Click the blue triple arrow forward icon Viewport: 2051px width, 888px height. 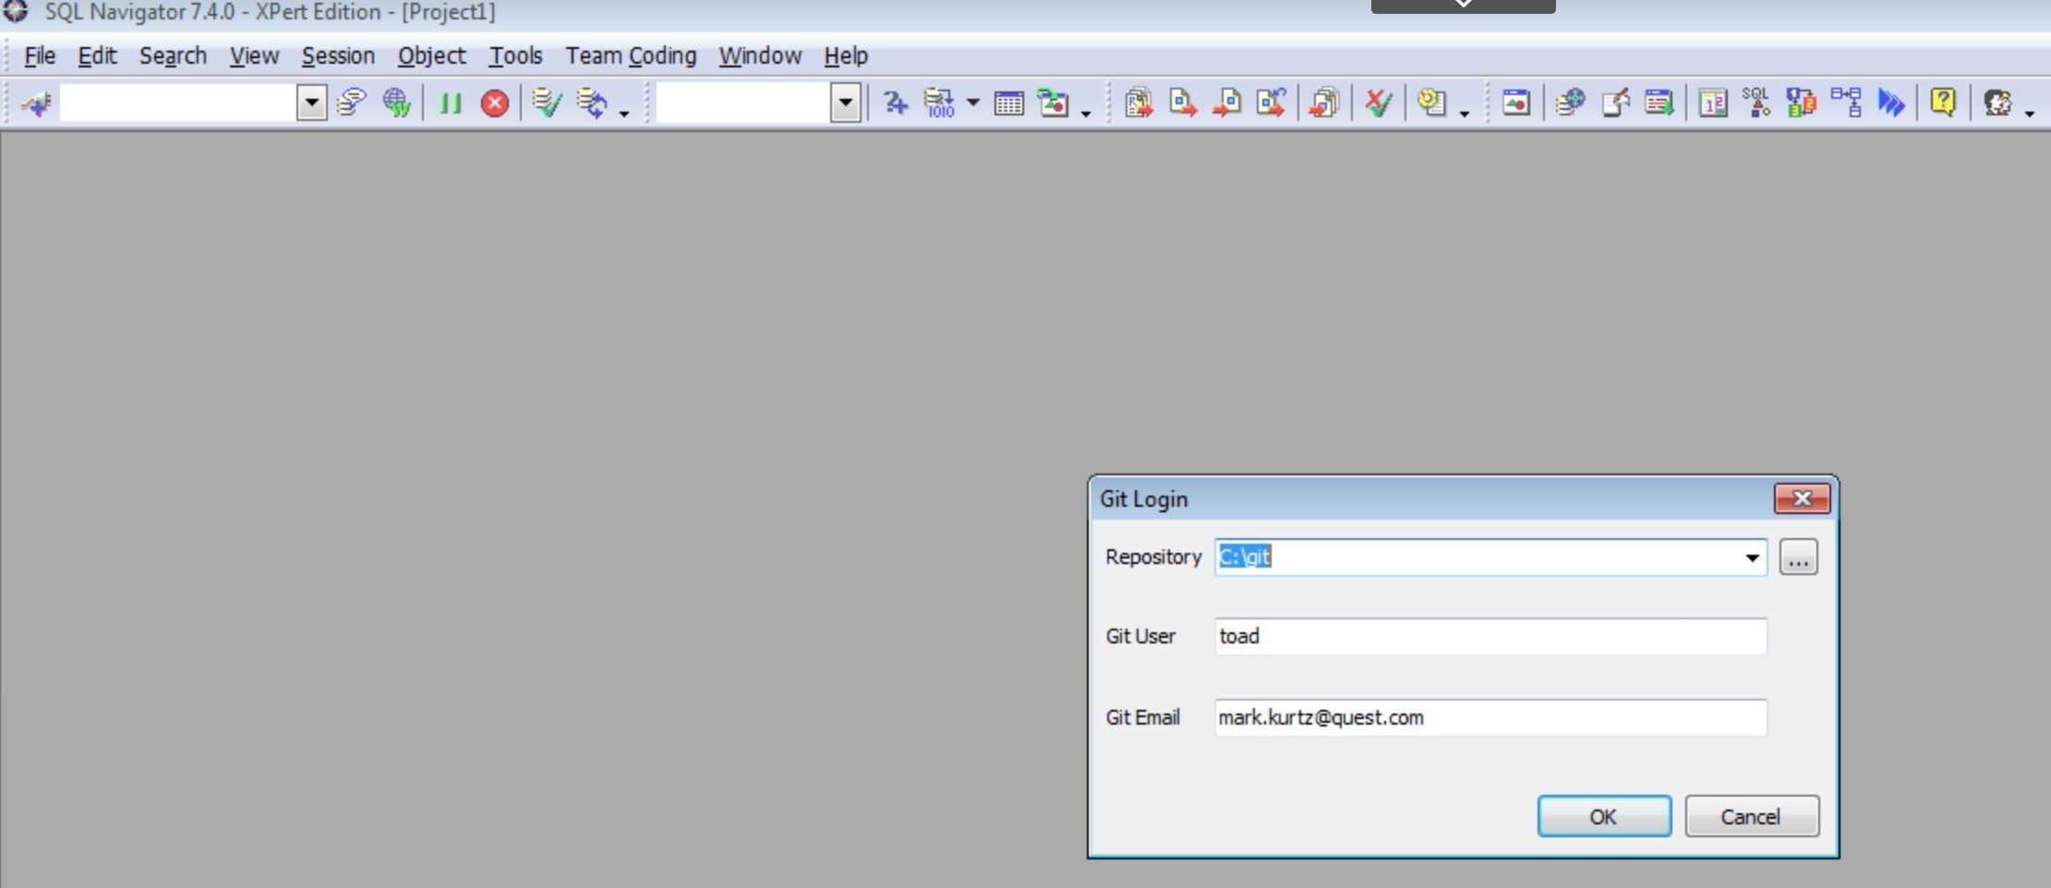point(1890,102)
